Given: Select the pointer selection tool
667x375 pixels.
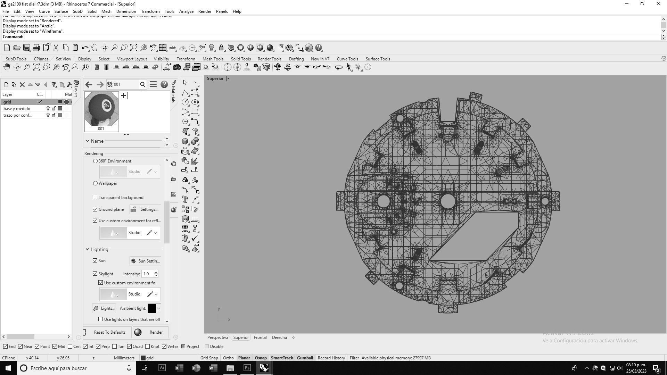Looking at the screenshot, I should pyautogui.click(x=185, y=83).
